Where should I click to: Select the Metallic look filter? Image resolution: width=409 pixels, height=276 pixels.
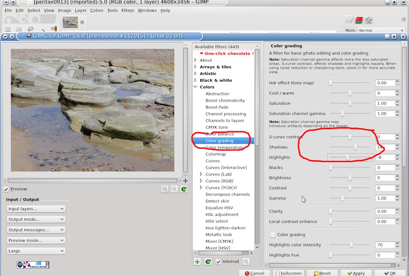219,235
